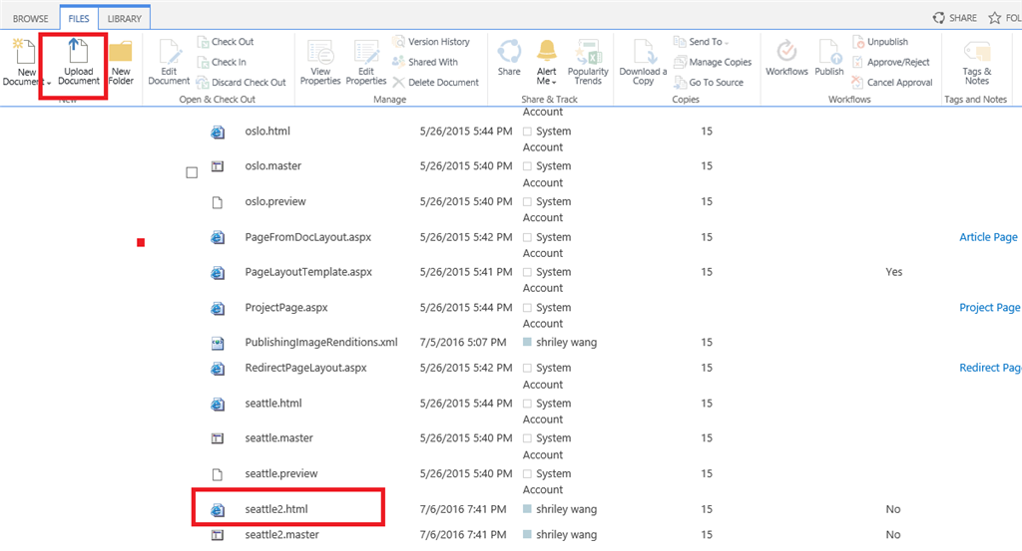The width and height of the screenshot is (1022, 551).
Task: Open ProjectPage.aspx
Action: [x=286, y=307]
